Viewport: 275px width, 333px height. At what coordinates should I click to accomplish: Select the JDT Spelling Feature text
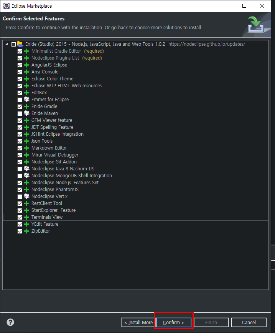tap(52, 127)
